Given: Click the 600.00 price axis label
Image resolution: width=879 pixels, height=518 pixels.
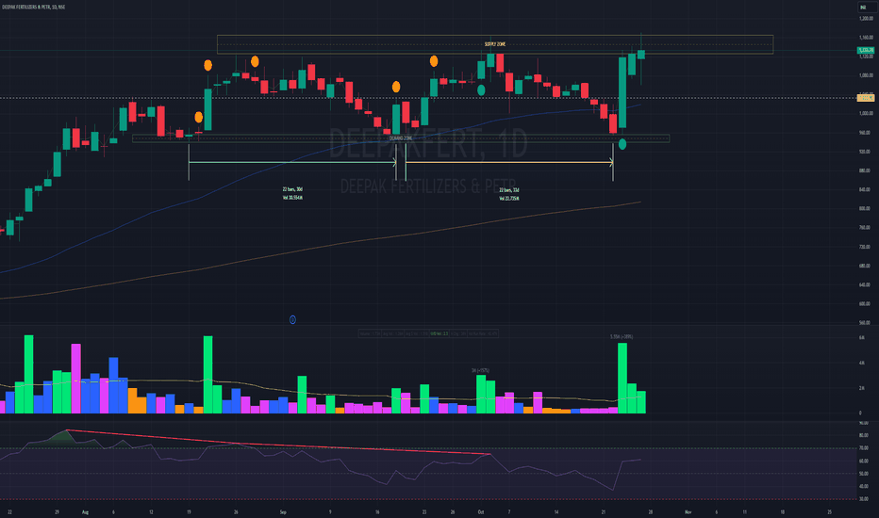Looking at the screenshot, I should point(865,303).
